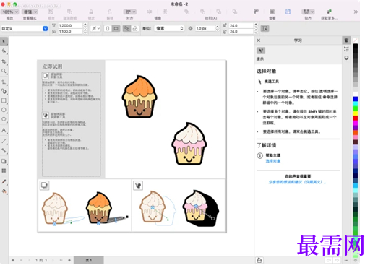This screenshot has height=268, width=378.
Task: Toggle All Pages layout button
Action: click(x=126, y=28)
